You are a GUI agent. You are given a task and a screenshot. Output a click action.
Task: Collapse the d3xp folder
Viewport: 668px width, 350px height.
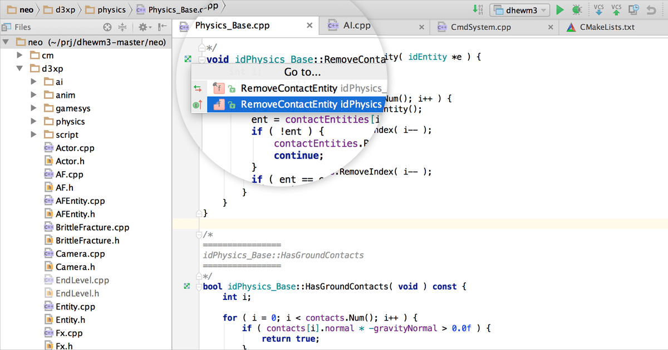(20, 68)
